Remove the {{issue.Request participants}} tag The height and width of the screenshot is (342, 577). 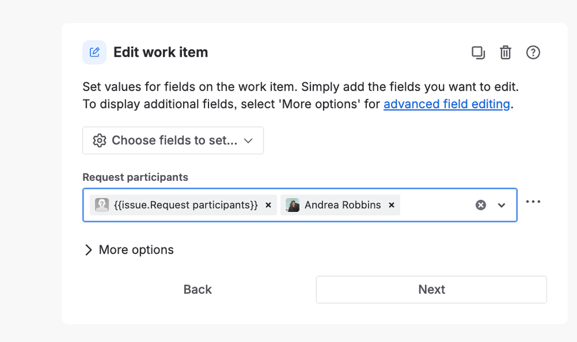(x=268, y=205)
